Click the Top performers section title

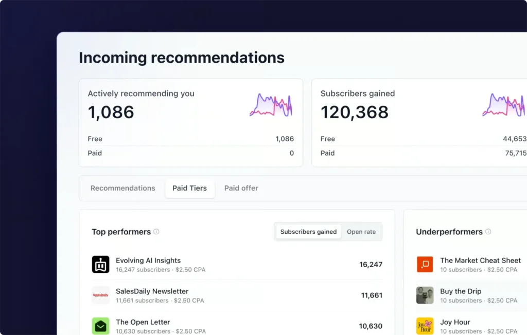click(x=121, y=232)
